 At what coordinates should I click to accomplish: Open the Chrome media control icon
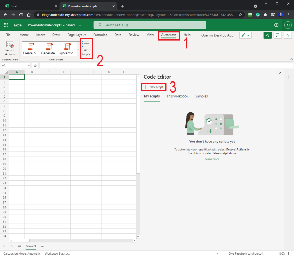(x=273, y=15)
